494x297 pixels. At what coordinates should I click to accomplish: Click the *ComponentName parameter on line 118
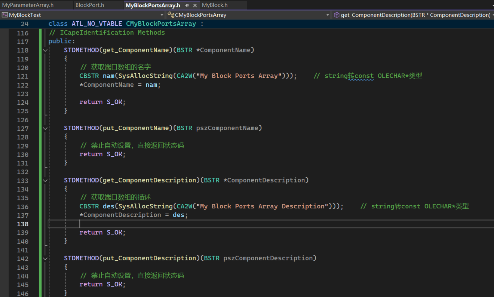223,50
